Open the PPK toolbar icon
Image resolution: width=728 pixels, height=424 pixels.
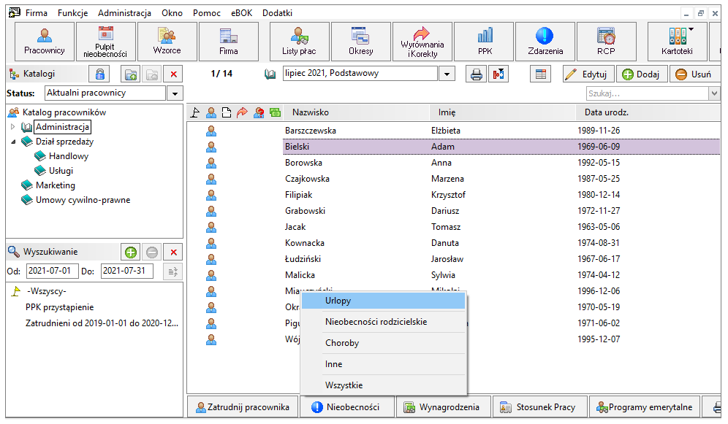point(484,42)
